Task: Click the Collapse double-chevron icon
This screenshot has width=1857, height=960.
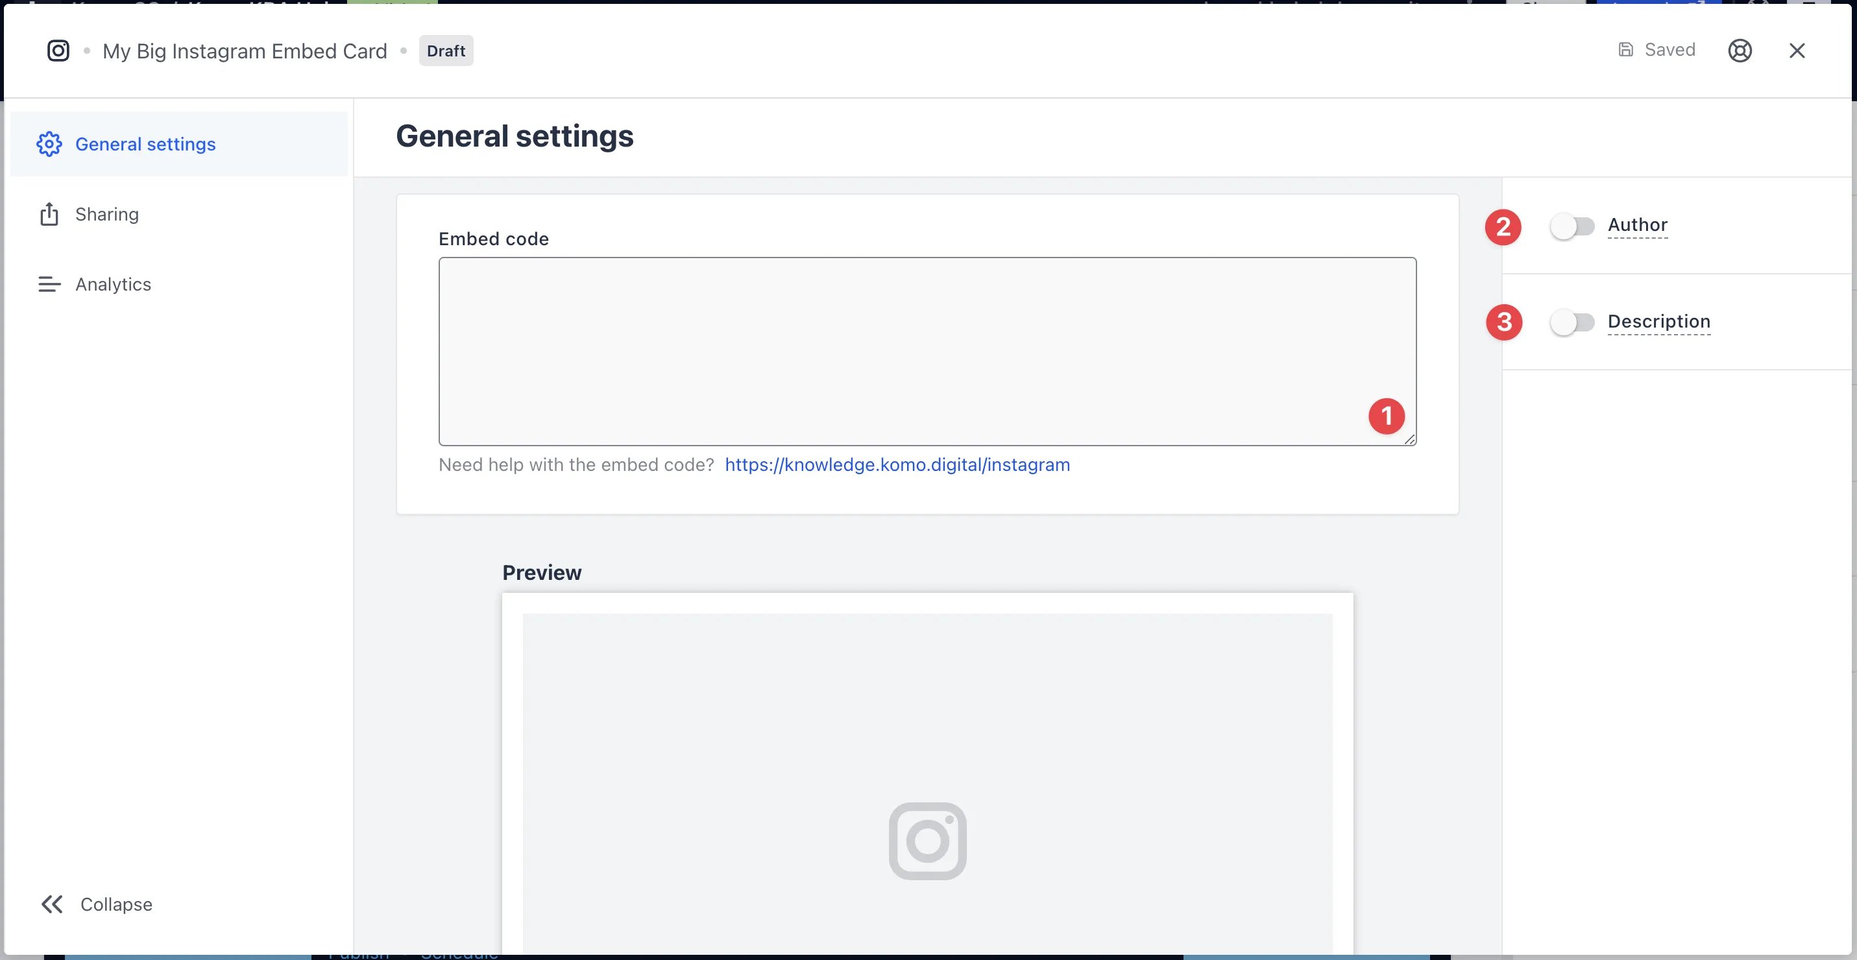Action: coord(52,904)
